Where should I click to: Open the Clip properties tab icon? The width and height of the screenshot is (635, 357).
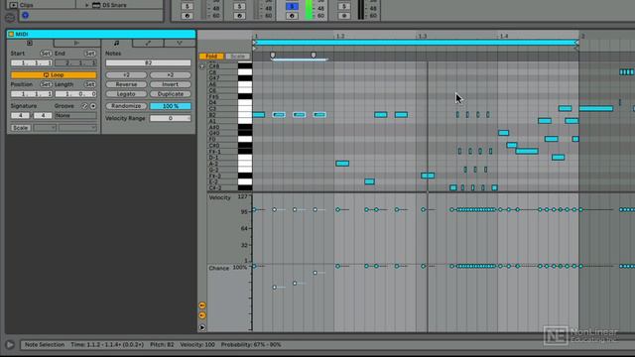pyautogui.click(x=30, y=43)
